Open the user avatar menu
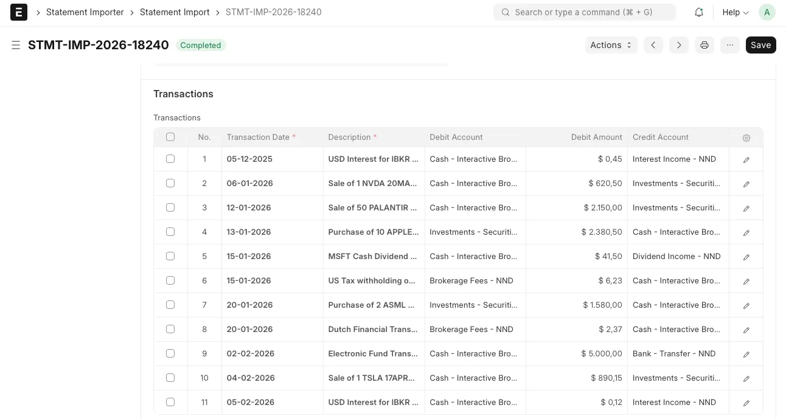This screenshot has width=786, height=419. [x=767, y=12]
